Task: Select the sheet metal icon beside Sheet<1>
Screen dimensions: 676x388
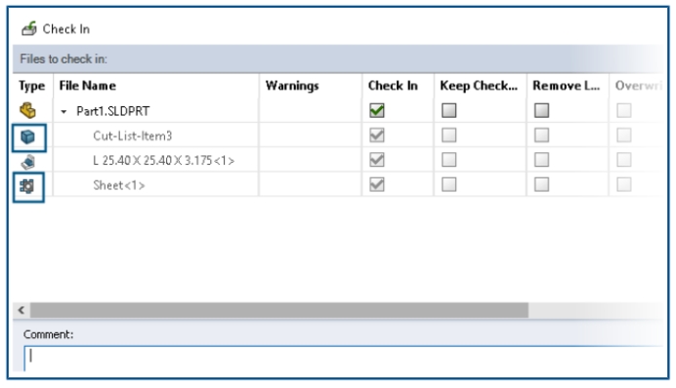Action: point(27,186)
